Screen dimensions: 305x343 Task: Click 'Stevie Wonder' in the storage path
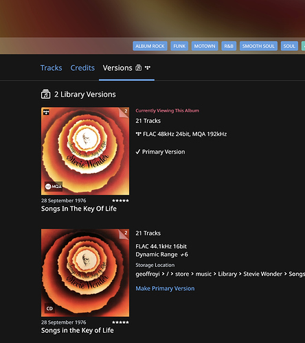click(262, 274)
